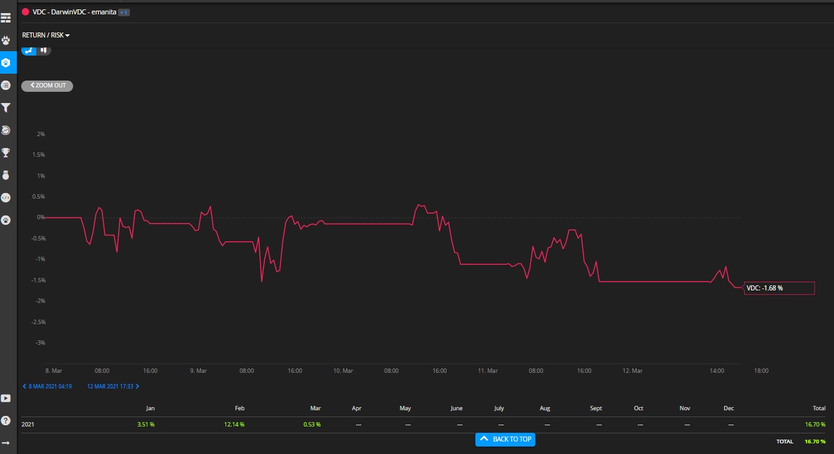
Task: Click the ZOOM OUT button
Action: tap(47, 86)
